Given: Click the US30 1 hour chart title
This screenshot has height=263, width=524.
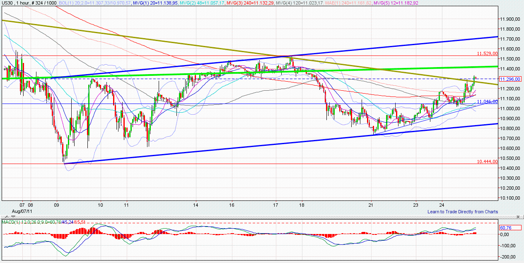Looking at the screenshot, I should [x=29, y=3].
